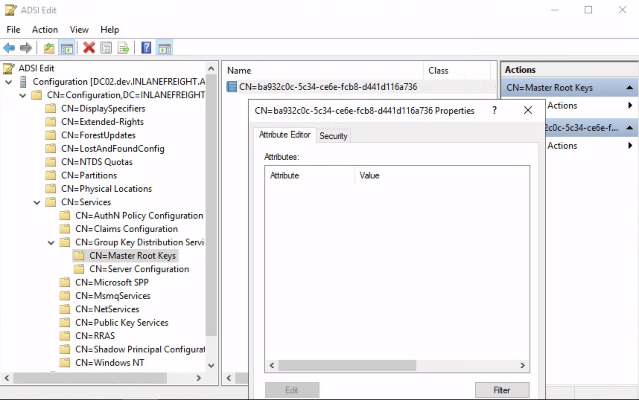The width and height of the screenshot is (639, 400).
Task: Open the Action menu
Action: click(45, 30)
